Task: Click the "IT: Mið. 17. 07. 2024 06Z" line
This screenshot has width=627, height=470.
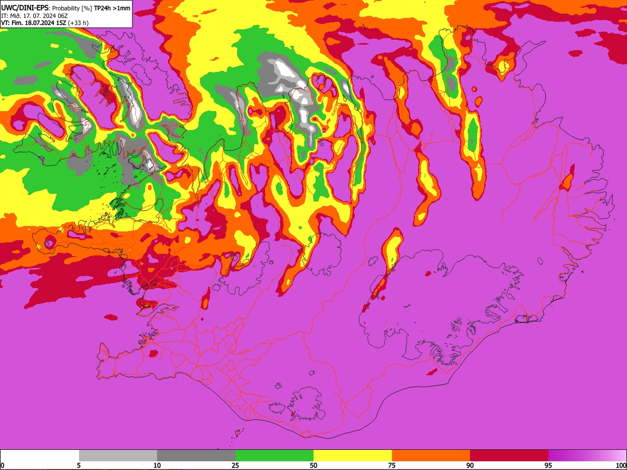Action: click(x=34, y=16)
